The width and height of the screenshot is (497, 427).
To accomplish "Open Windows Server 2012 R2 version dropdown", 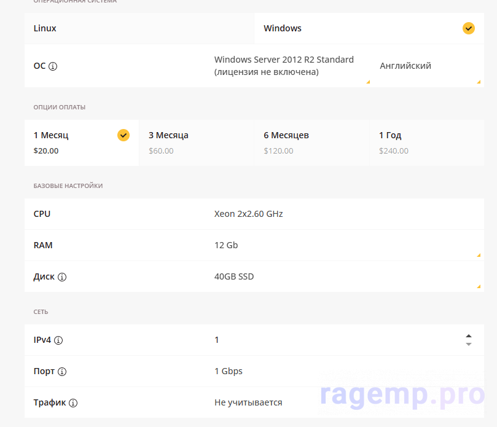I will click(290, 66).
